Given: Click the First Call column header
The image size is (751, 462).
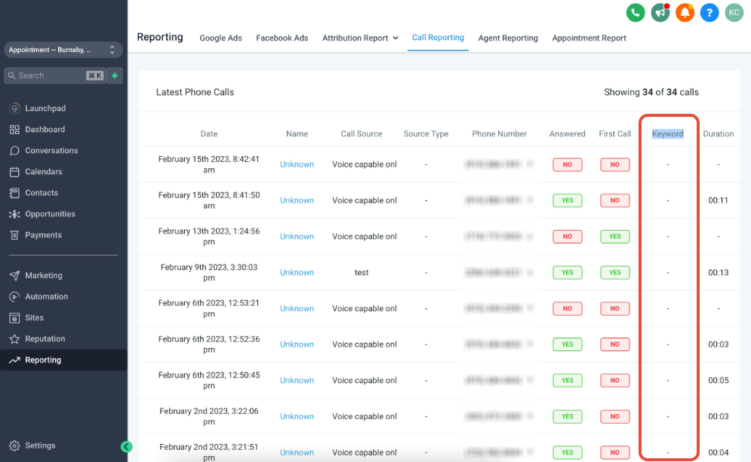Looking at the screenshot, I should coord(614,134).
